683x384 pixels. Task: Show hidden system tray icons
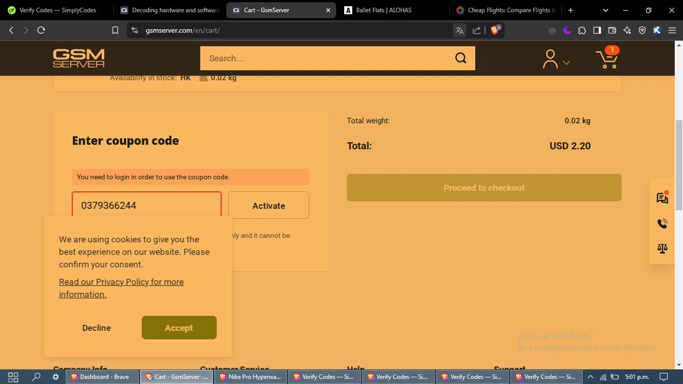tap(590, 377)
